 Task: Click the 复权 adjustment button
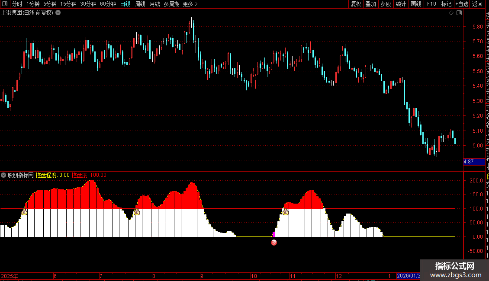[x=356, y=4]
